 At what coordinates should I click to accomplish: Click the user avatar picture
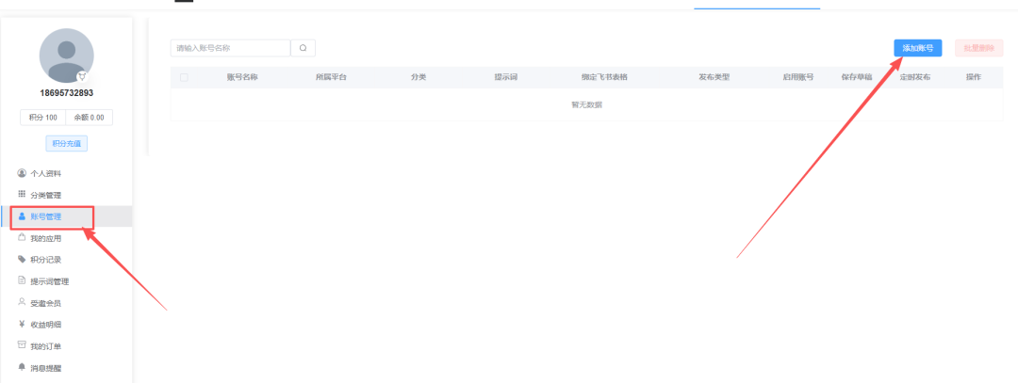click(x=66, y=56)
